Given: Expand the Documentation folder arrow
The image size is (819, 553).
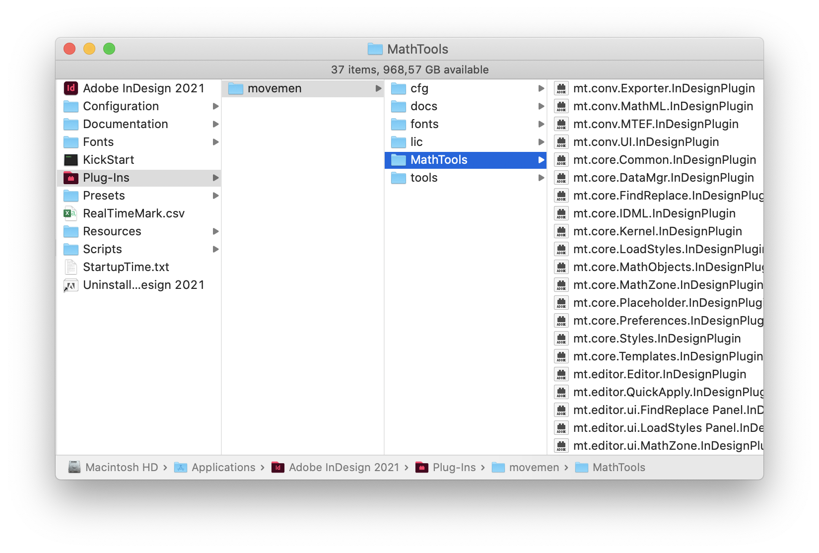Looking at the screenshot, I should pyautogui.click(x=215, y=124).
